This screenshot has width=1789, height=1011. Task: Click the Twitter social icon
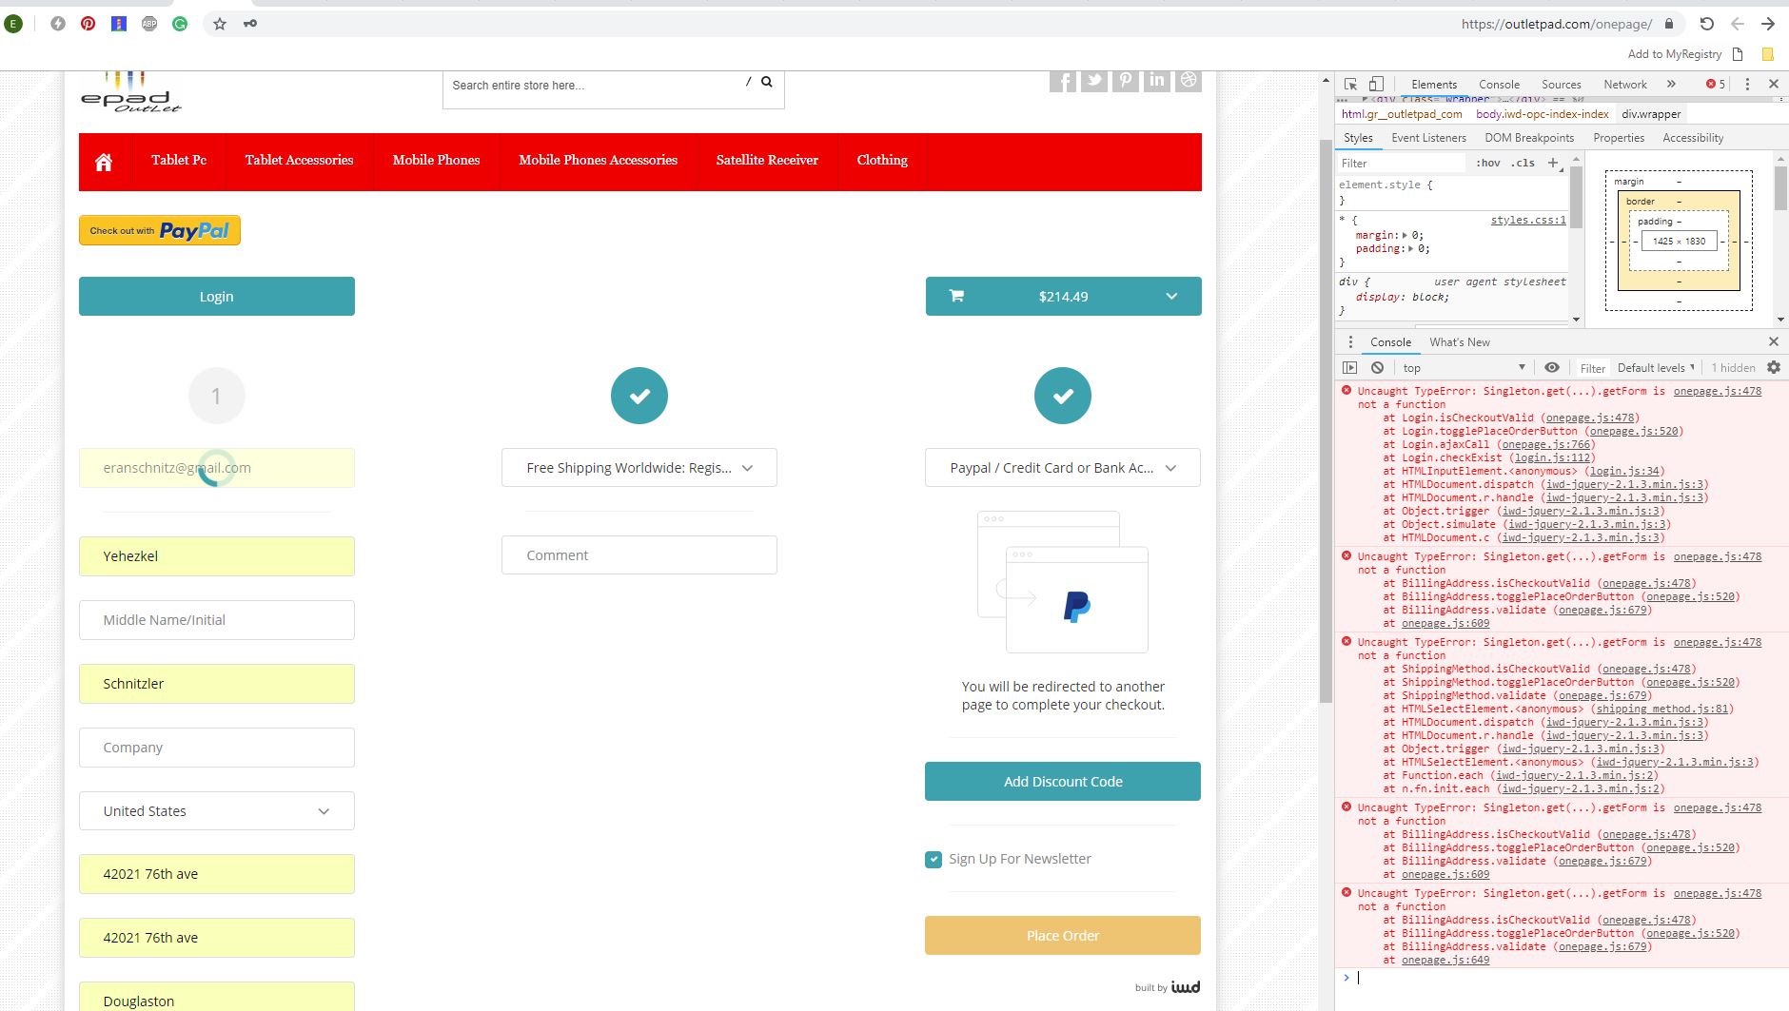(1094, 81)
